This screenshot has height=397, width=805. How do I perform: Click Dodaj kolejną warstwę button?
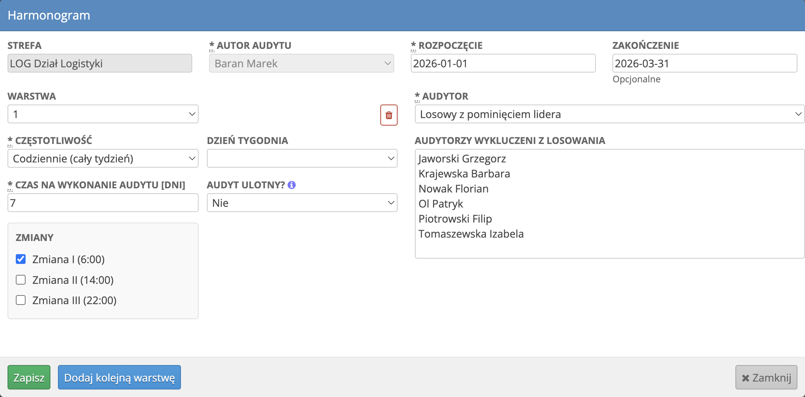tap(119, 377)
